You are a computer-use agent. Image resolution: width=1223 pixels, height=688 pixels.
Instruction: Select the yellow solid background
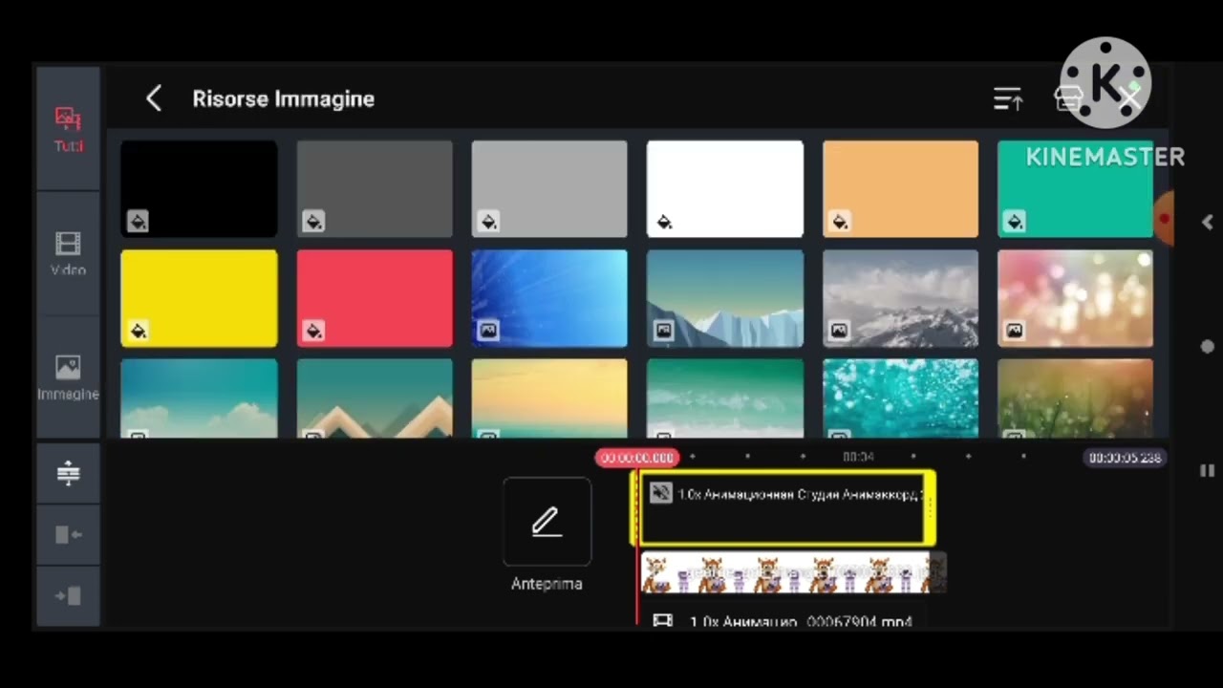coord(199,298)
